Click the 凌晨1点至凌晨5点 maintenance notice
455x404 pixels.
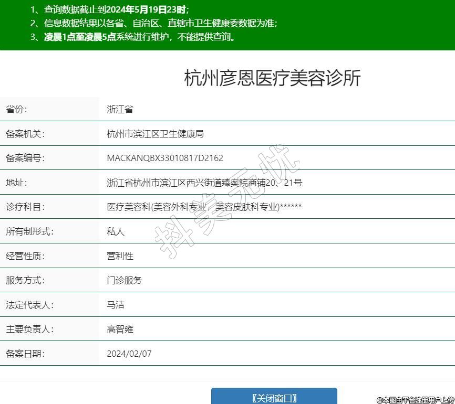133,37
